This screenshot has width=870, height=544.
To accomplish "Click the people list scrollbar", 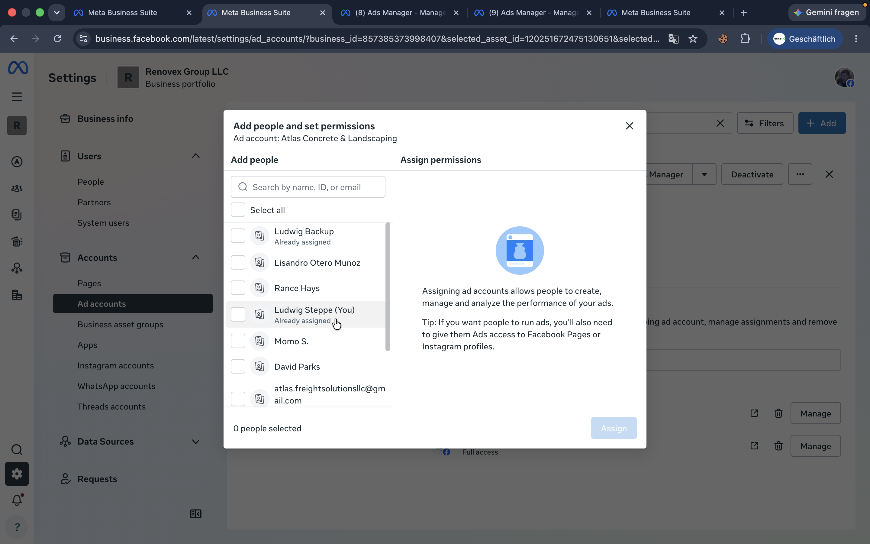I will tap(388, 287).
